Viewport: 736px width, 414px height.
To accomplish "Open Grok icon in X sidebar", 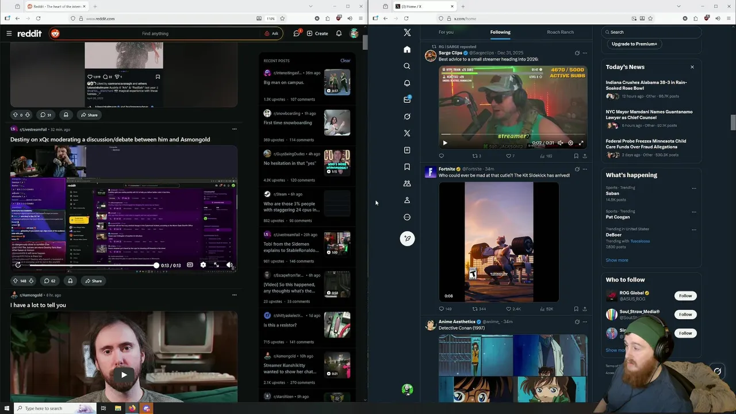I will 407,116.
